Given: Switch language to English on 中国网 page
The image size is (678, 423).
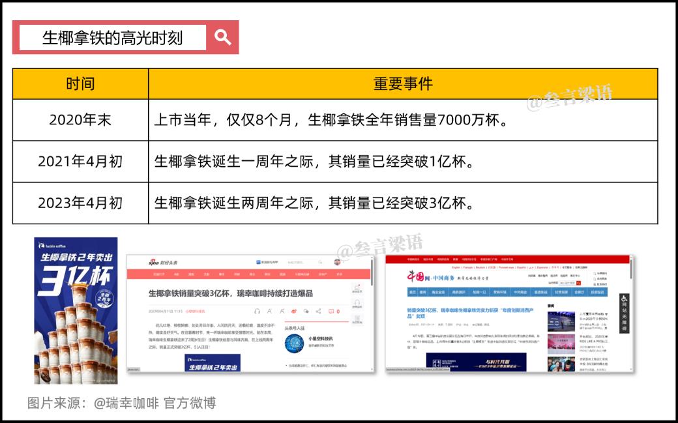Looking at the screenshot, I should [x=456, y=267].
